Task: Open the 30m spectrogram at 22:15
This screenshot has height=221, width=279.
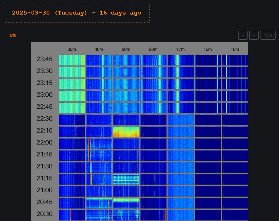Action: [126, 132]
